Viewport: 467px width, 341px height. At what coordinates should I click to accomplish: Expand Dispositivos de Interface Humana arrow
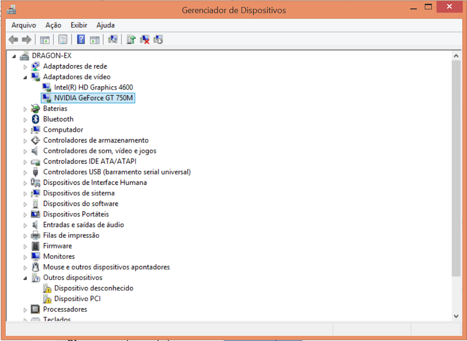tap(25, 183)
